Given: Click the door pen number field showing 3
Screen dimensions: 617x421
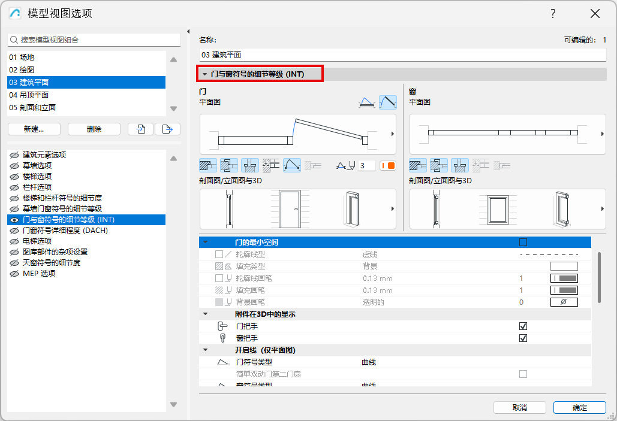Looking at the screenshot, I should point(367,166).
